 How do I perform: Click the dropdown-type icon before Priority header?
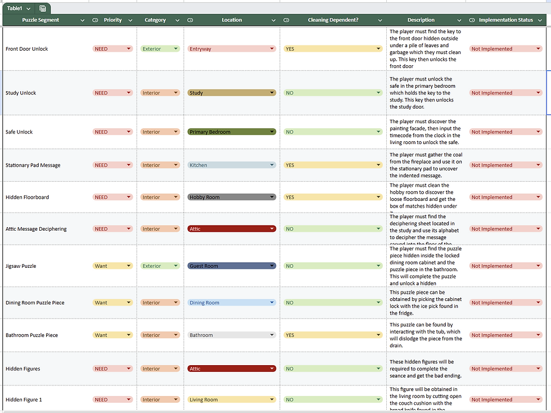coord(95,20)
